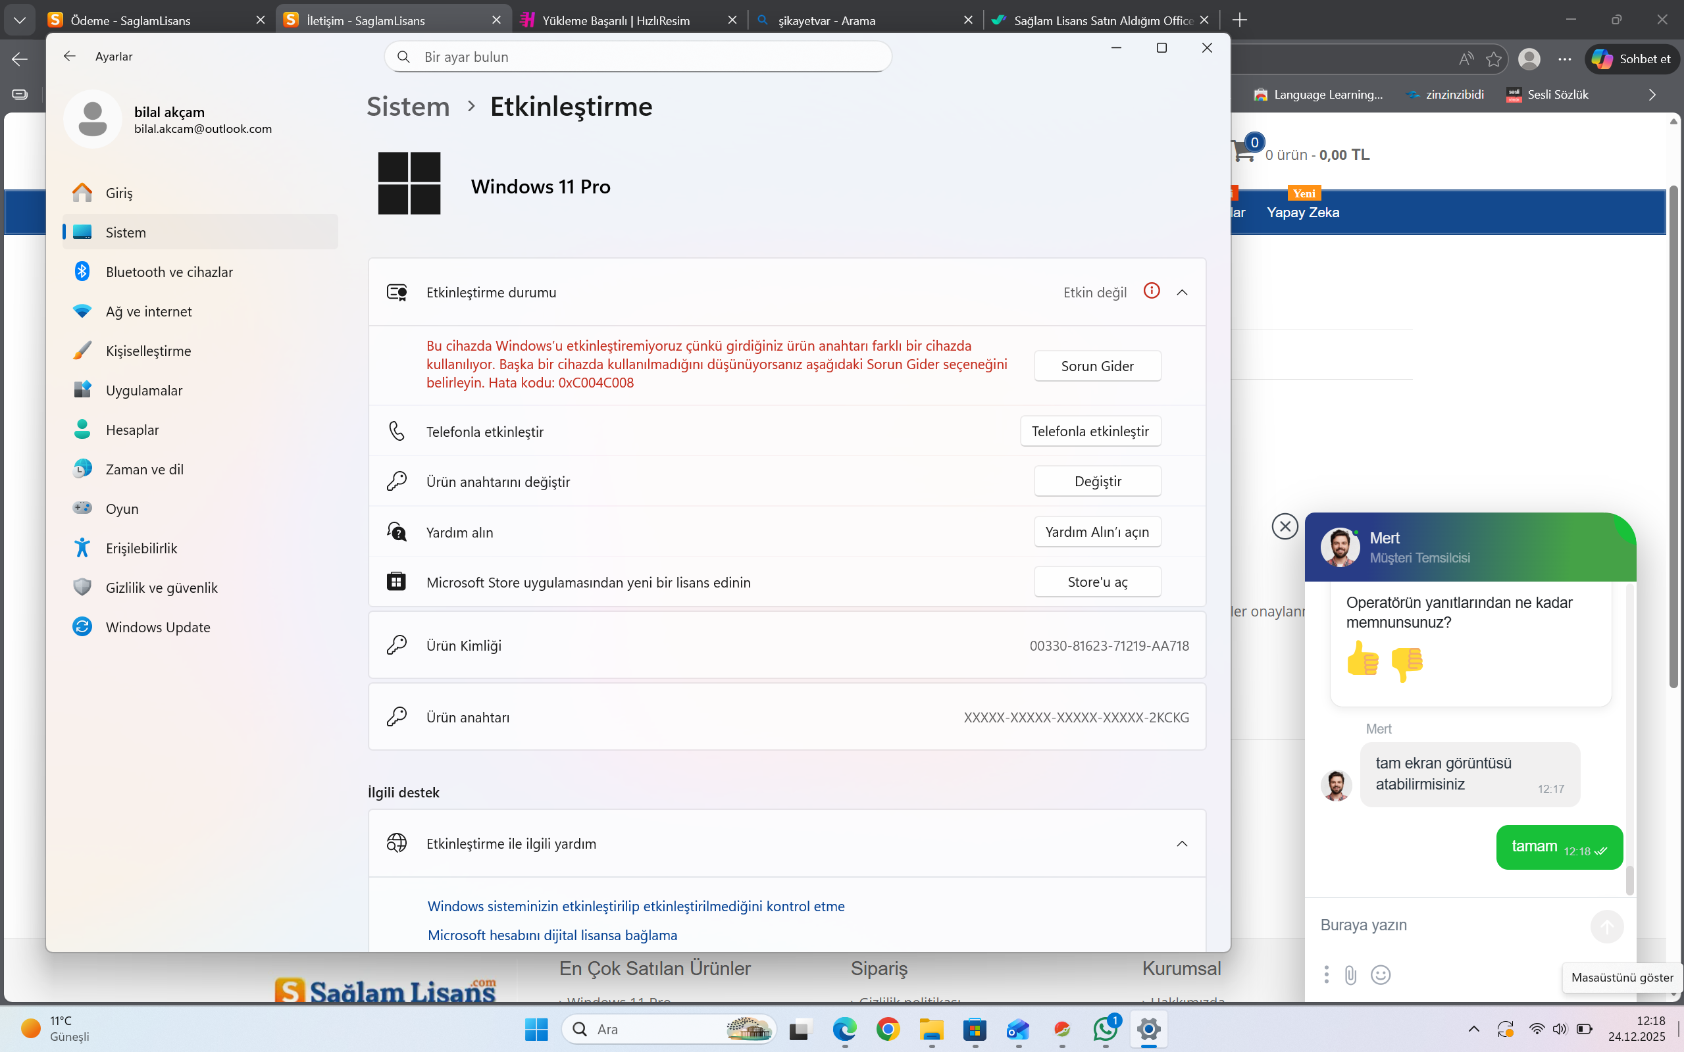The height and width of the screenshot is (1052, 1684).
Task: Open Giriş home page in sidebar
Action: pyautogui.click(x=201, y=193)
